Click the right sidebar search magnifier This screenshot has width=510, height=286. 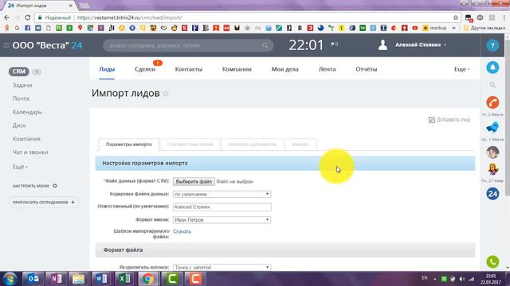click(492, 85)
